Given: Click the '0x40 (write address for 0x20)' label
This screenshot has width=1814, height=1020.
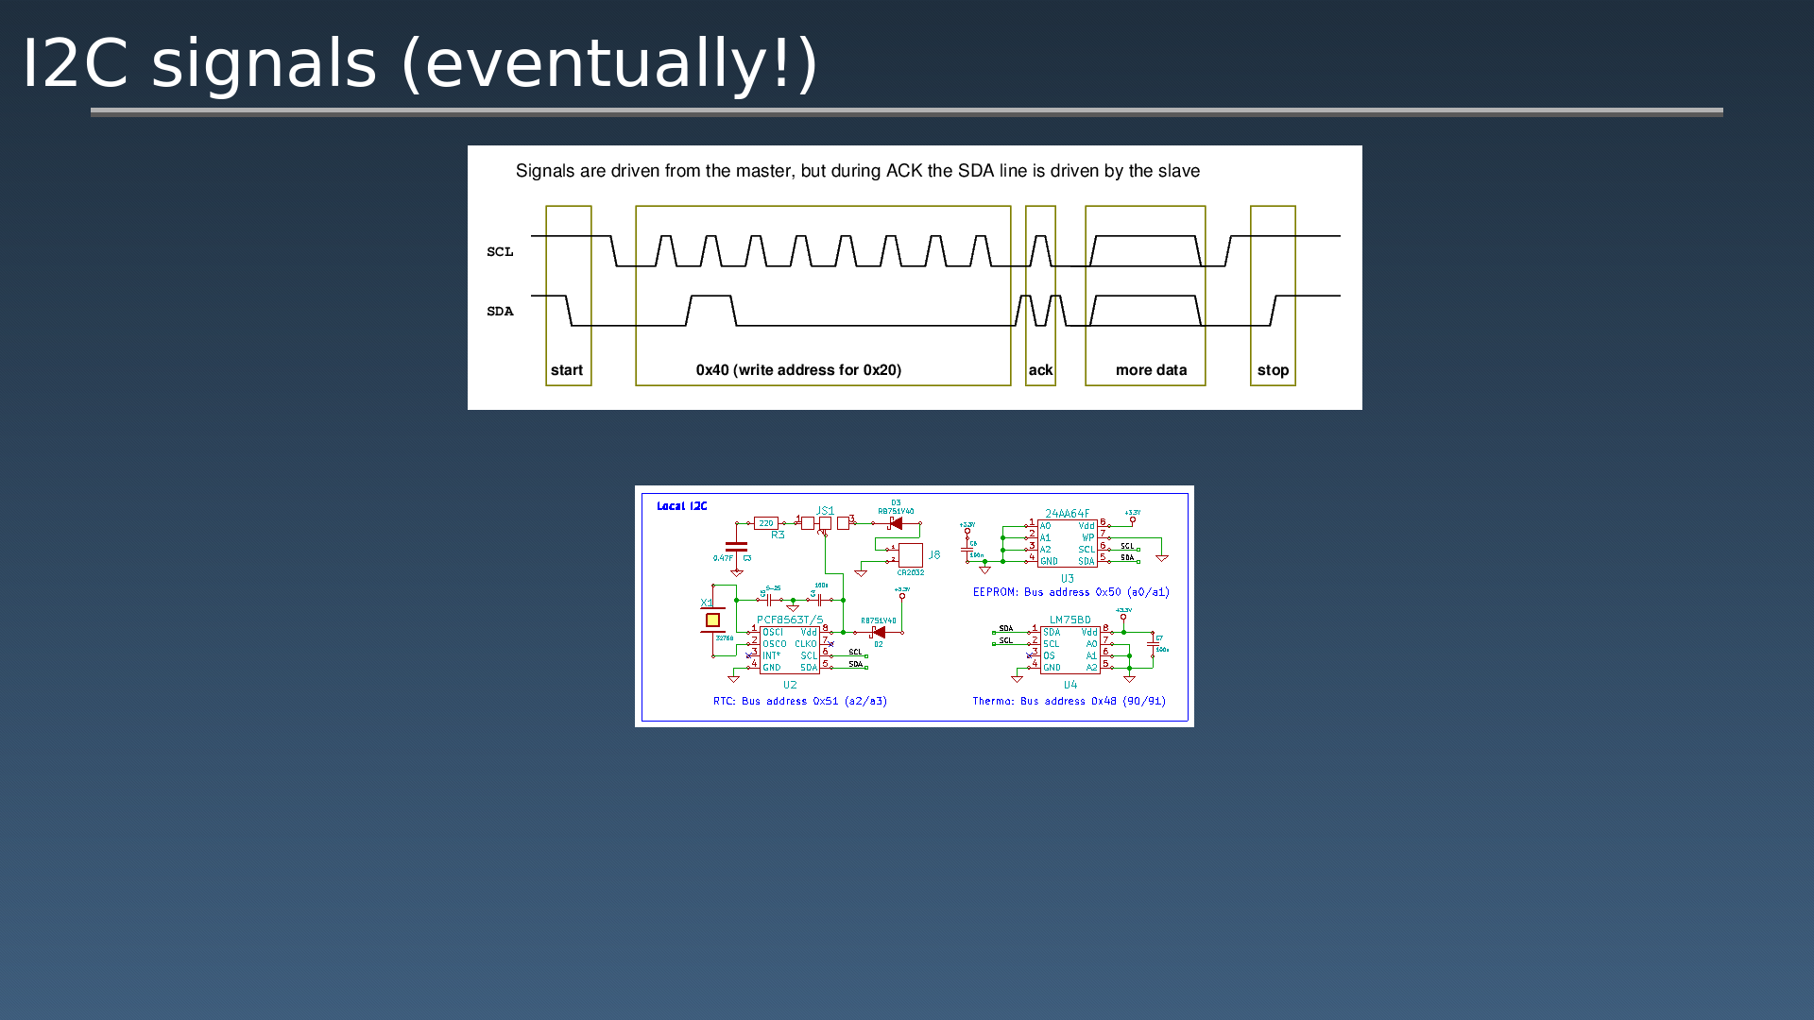Looking at the screenshot, I should tap(798, 370).
